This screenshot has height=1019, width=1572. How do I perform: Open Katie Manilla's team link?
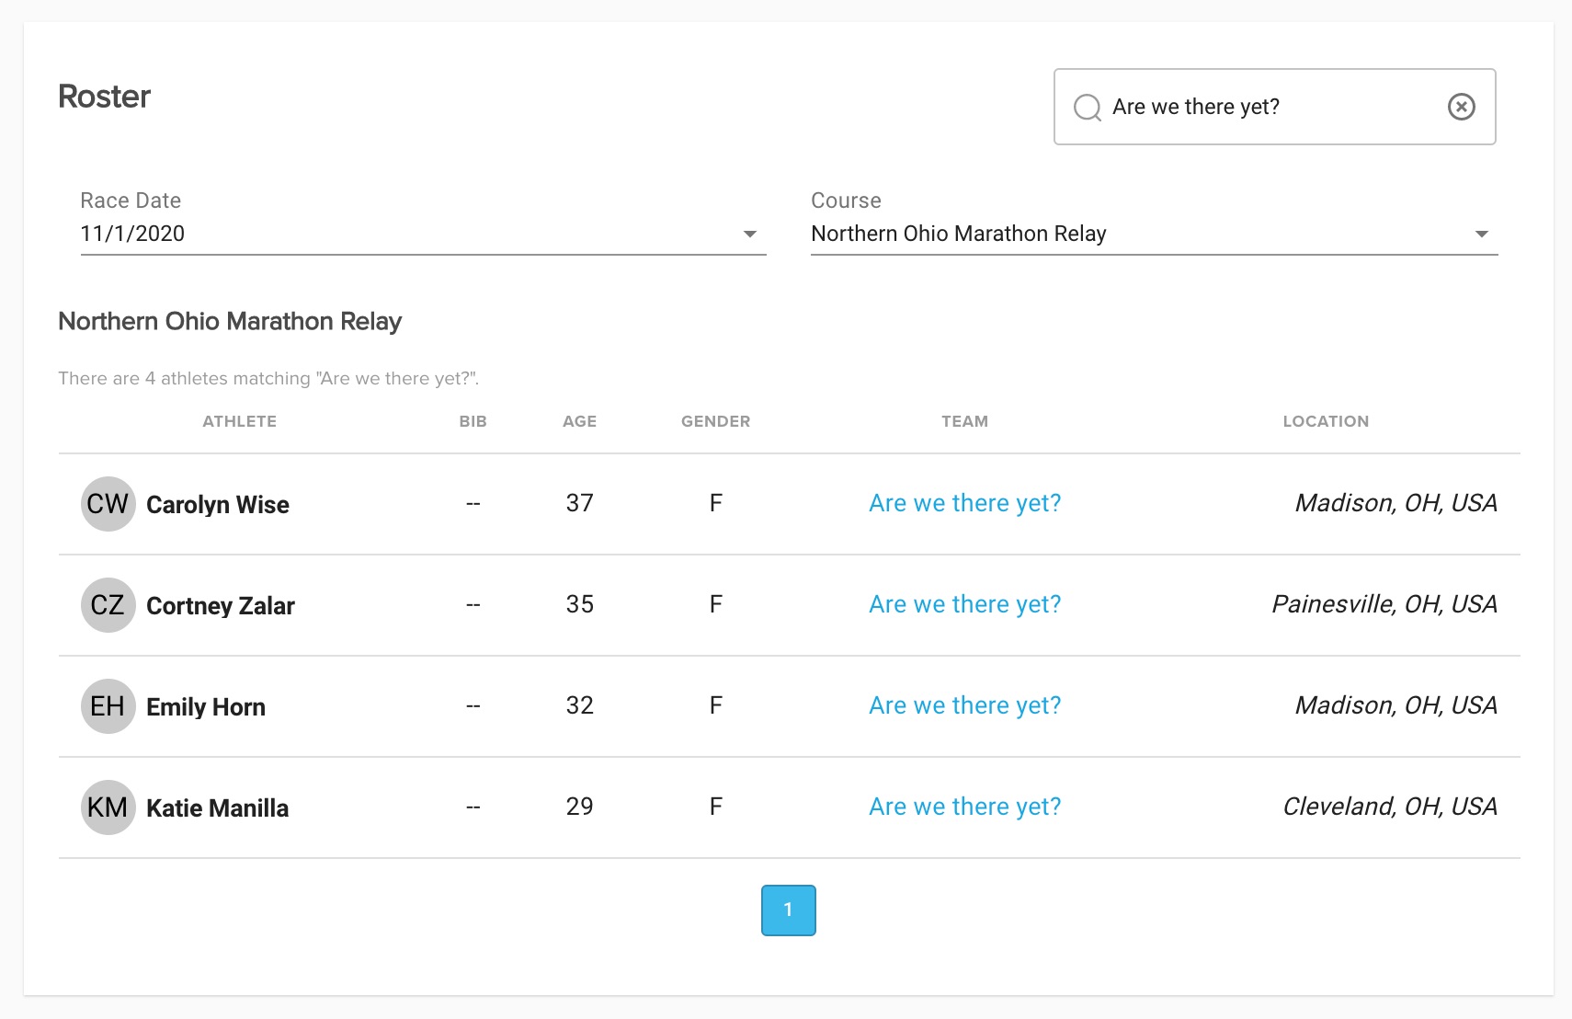[x=965, y=807]
